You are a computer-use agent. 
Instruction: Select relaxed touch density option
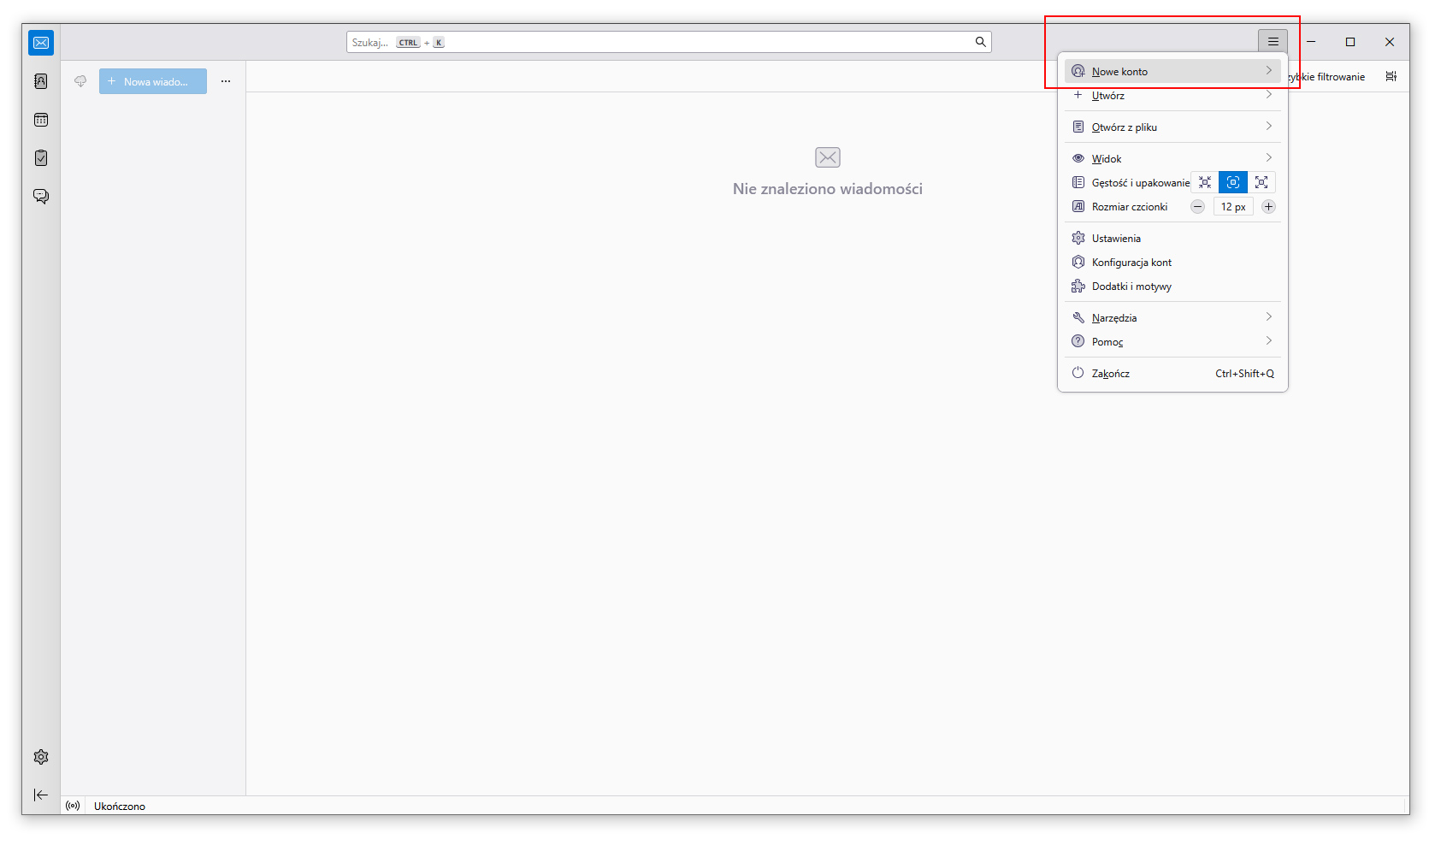click(x=1261, y=182)
